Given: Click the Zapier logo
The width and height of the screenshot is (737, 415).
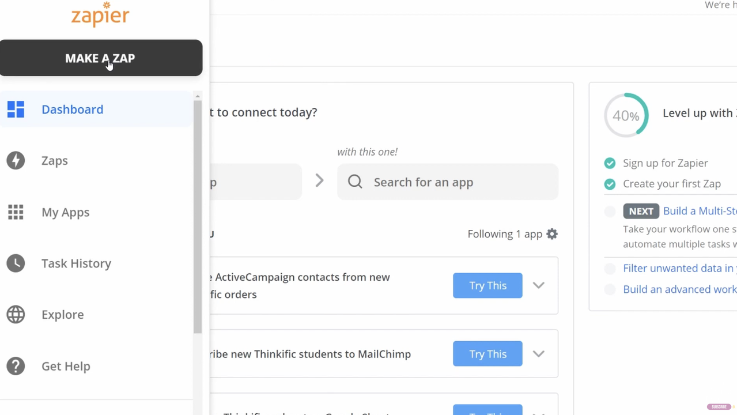Looking at the screenshot, I should pyautogui.click(x=100, y=15).
